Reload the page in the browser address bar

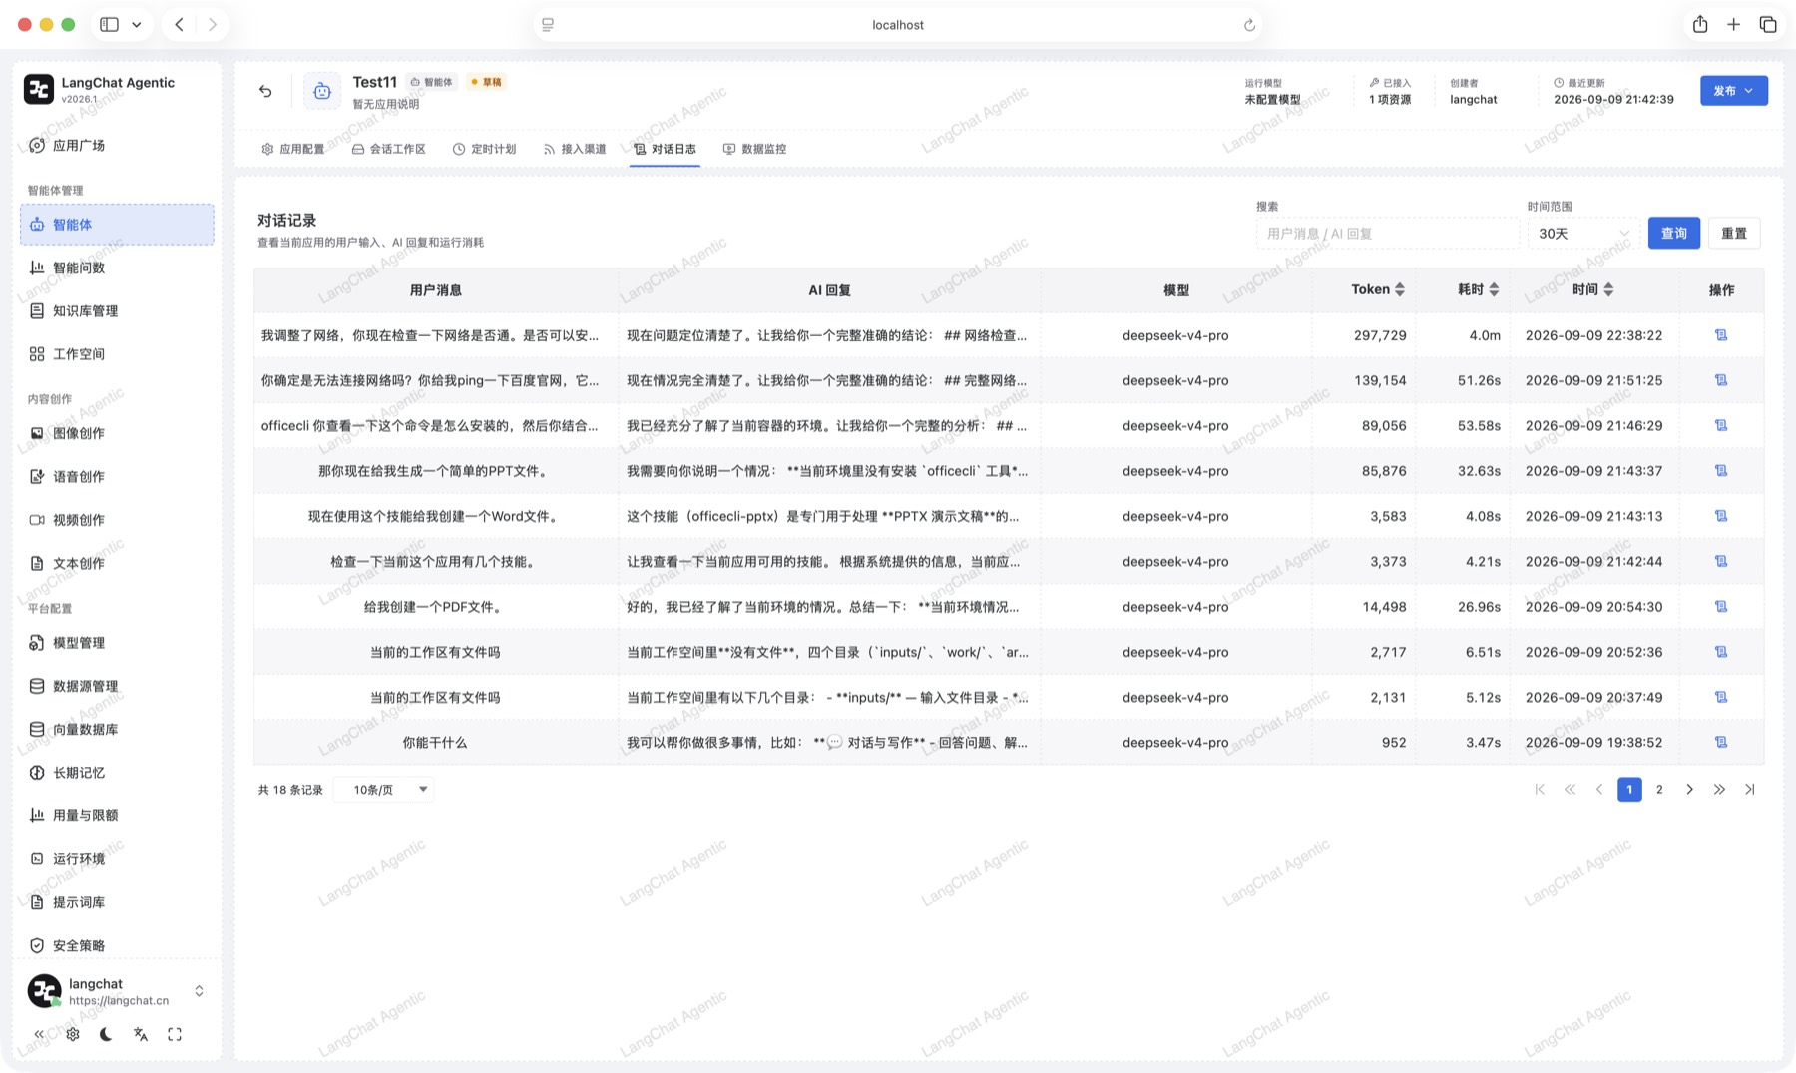[1249, 25]
